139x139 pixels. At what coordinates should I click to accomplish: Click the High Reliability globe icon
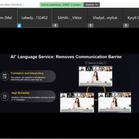click(5, 96)
